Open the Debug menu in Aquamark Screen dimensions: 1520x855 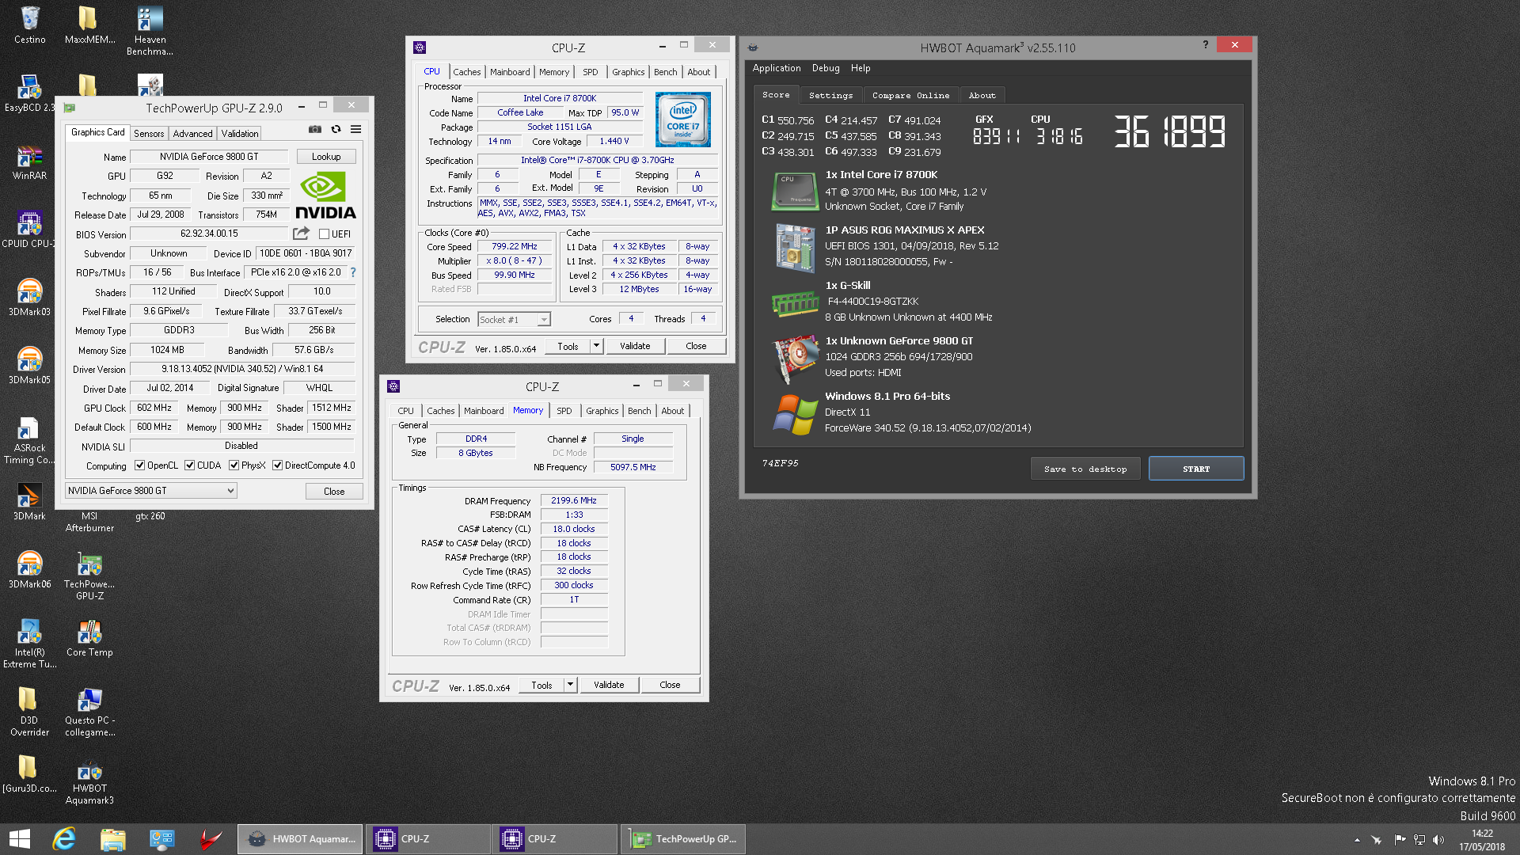point(826,68)
